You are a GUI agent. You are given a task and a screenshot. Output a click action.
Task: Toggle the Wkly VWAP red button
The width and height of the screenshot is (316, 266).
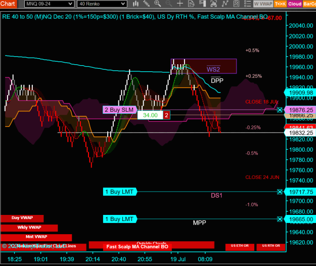click(29, 228)
